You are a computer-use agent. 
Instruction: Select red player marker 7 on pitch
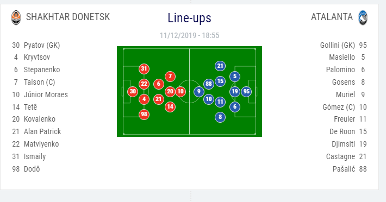170,77
